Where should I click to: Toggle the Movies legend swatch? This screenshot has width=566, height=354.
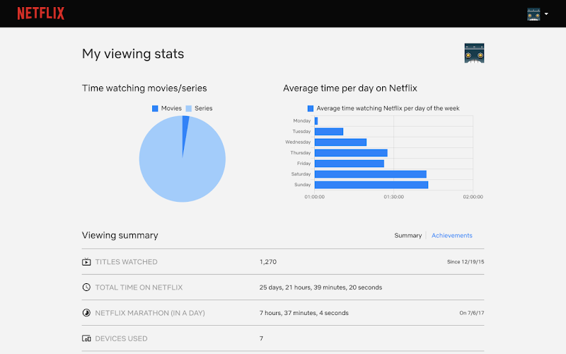point(155,108)
